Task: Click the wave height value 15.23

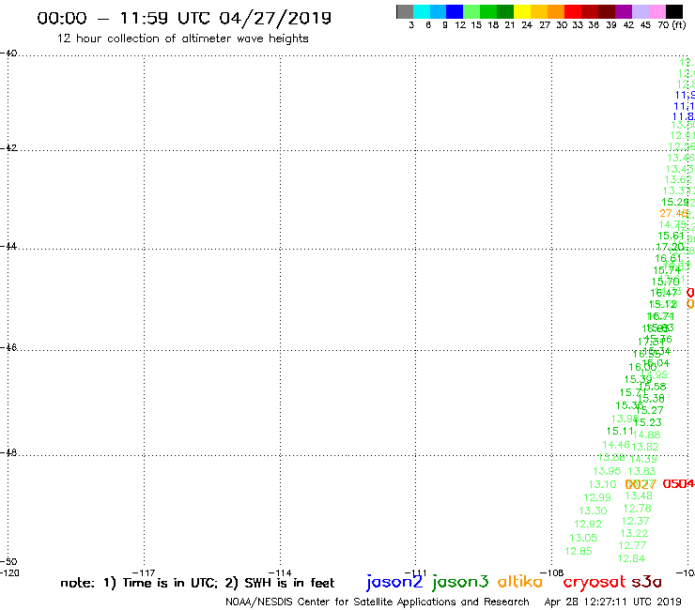Action: coord(648,422)
